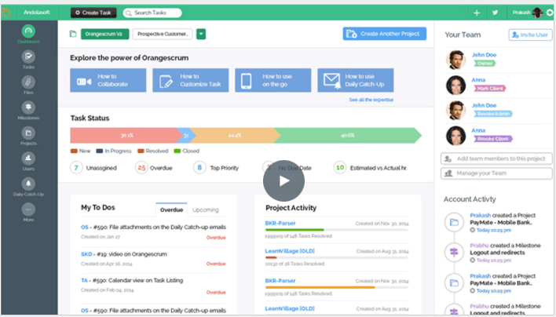Click the Resolved legend label
The height and width of the screenshot is (317, 556).
pos(157,151)
